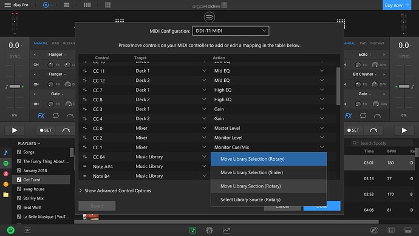Switch left deck FX to PAD tab
The width and height of the screenshot is (419, 236).
click(56, 43)
